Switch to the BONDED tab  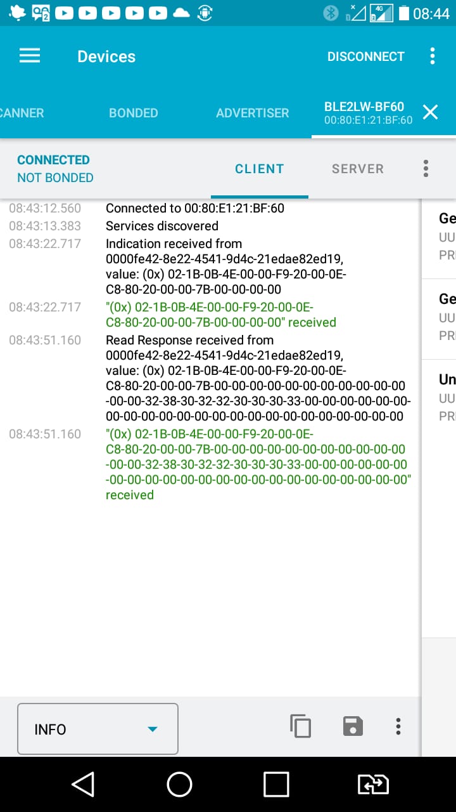pyautogui.click(x=133, y=113)
